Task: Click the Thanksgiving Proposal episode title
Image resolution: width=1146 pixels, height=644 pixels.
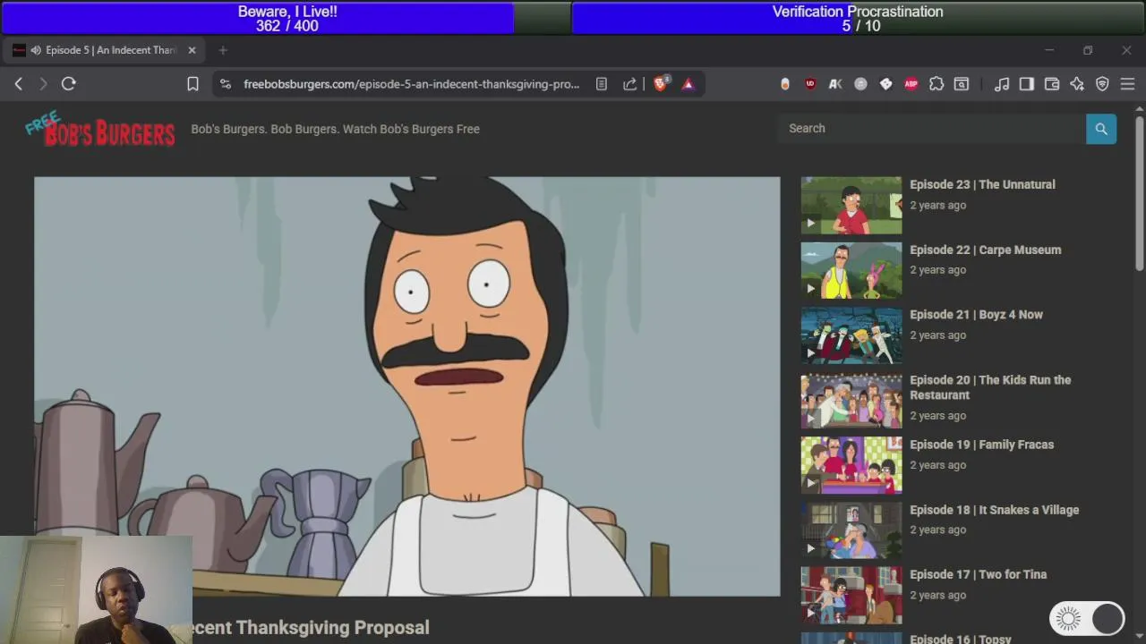Action: 312,628
